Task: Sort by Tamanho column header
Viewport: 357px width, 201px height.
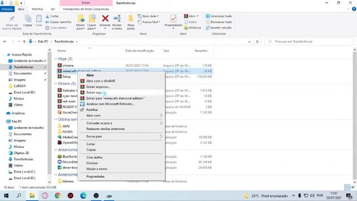Action: pos(201,51)
